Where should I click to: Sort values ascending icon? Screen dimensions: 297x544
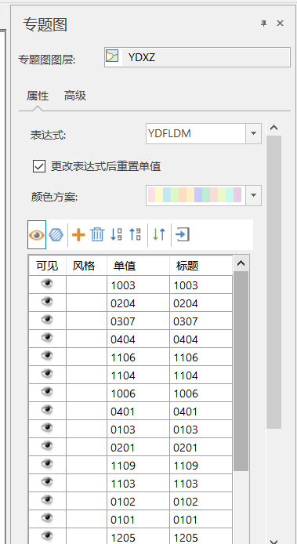(135, 235)
